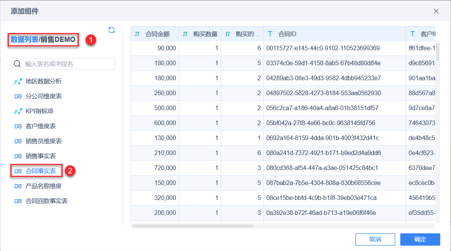Click the DB icon beside 客户维度表
The width and height of the screenshot is (451, 251).
[18, 126]
